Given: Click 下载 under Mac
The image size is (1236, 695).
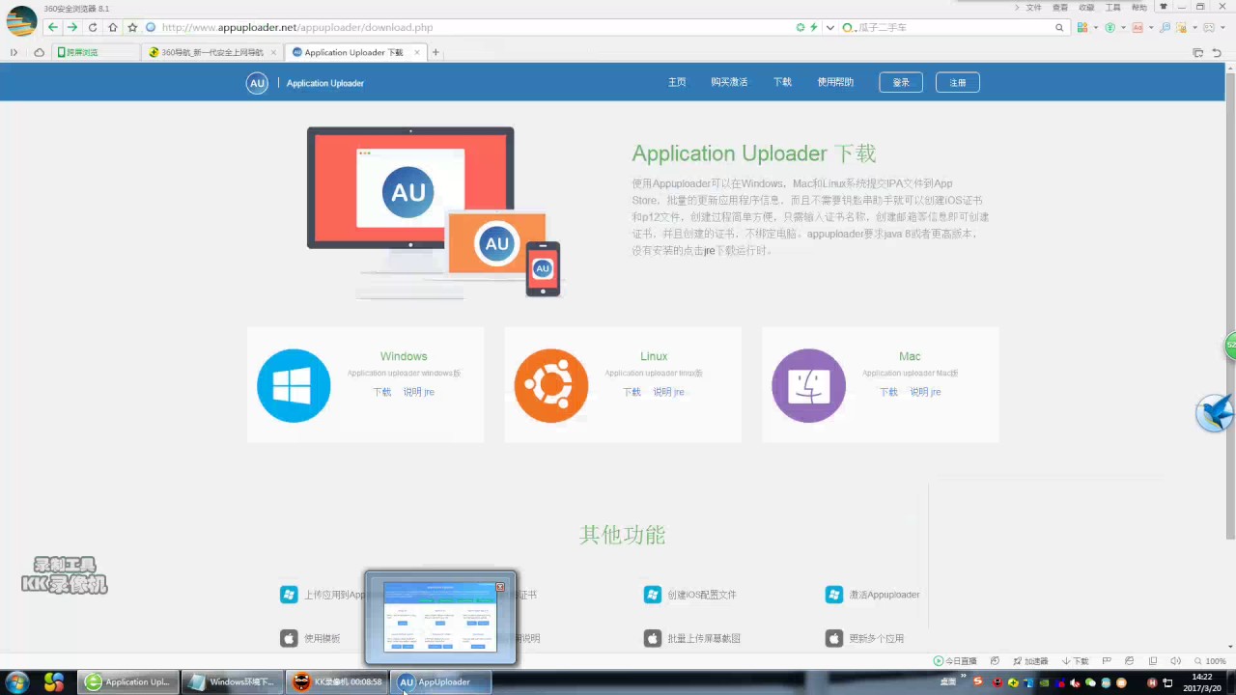Looking at the screenshot, I should pos(888,392).
